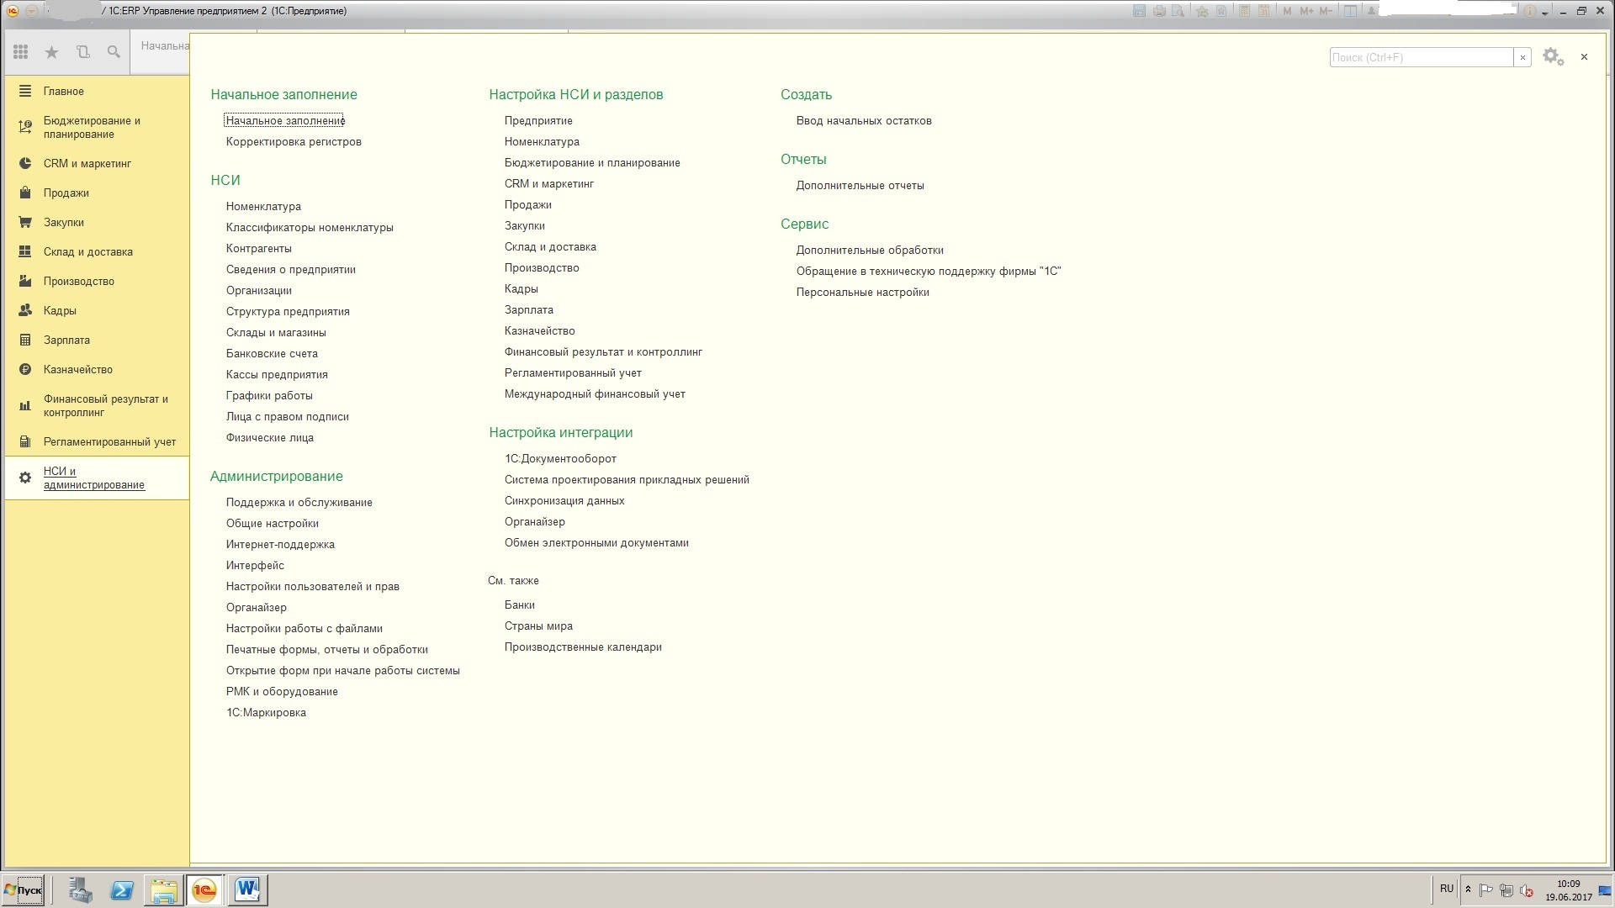Click the Save diskette icon in title bar

[x=1139, y=11]
